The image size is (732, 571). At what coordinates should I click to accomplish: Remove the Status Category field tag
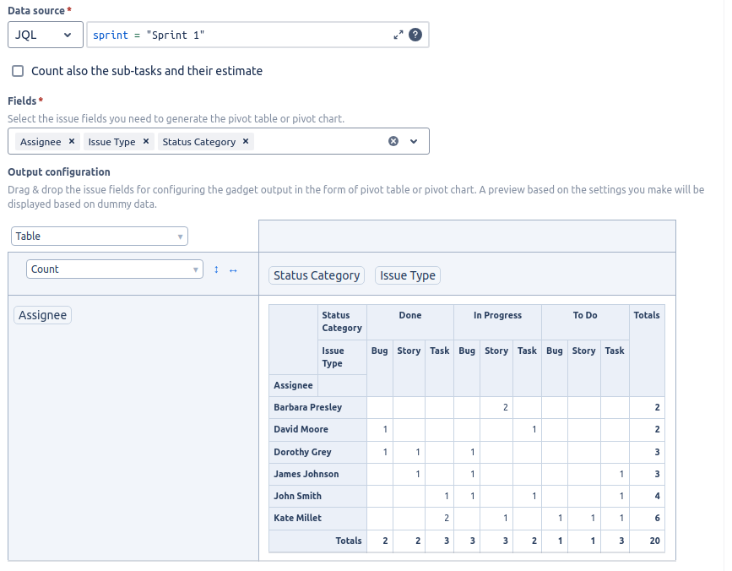coord(246,141)
